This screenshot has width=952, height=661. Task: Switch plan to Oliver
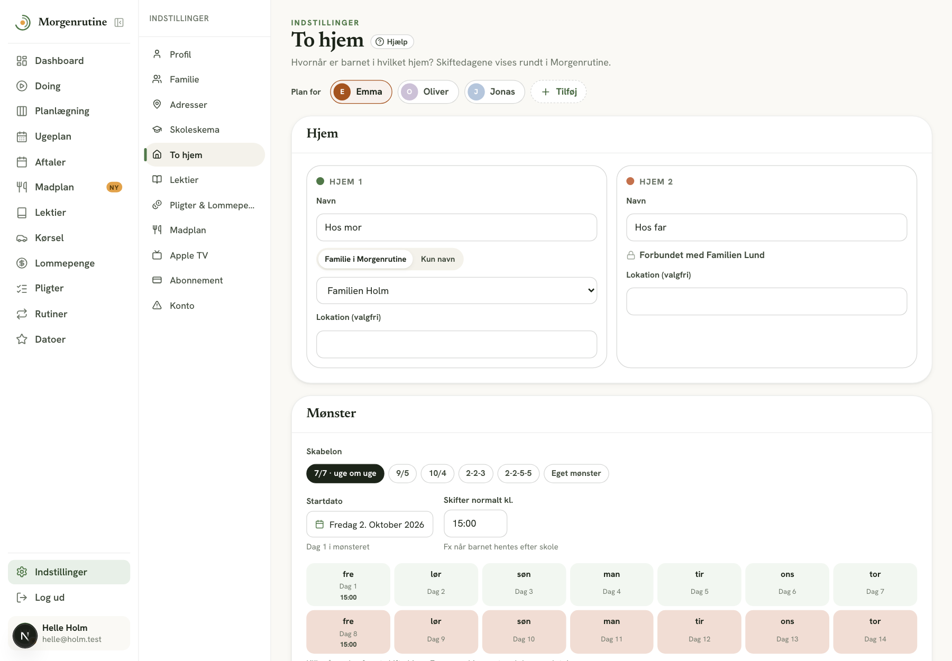(428, 92)
